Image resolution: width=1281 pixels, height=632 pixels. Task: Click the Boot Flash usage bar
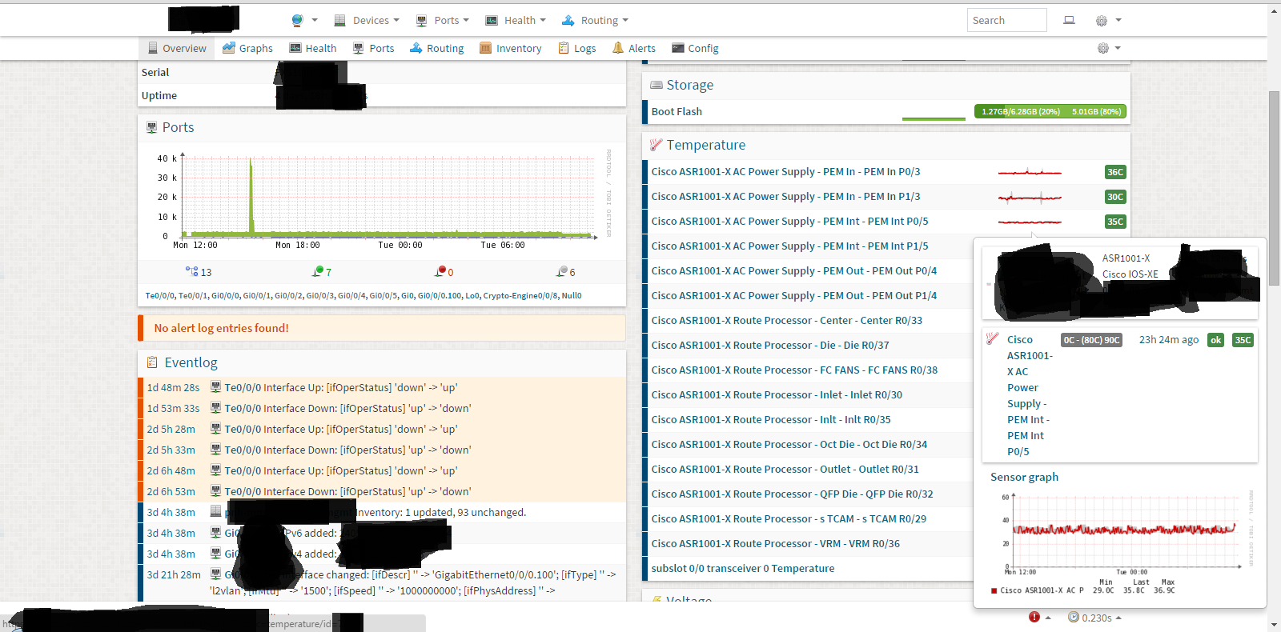point(1050,112)
